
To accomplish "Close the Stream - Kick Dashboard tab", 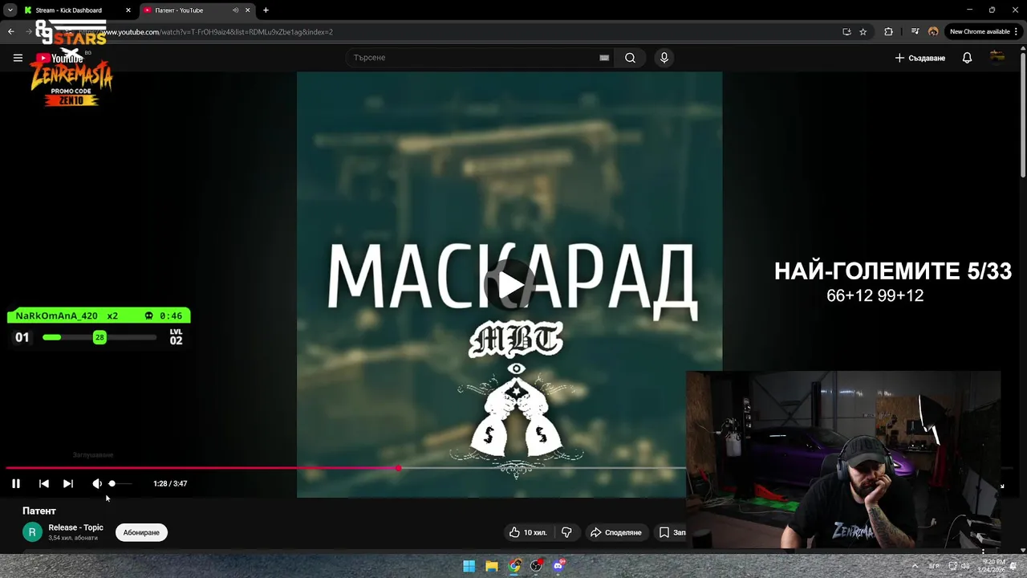I will pos(128,10).
